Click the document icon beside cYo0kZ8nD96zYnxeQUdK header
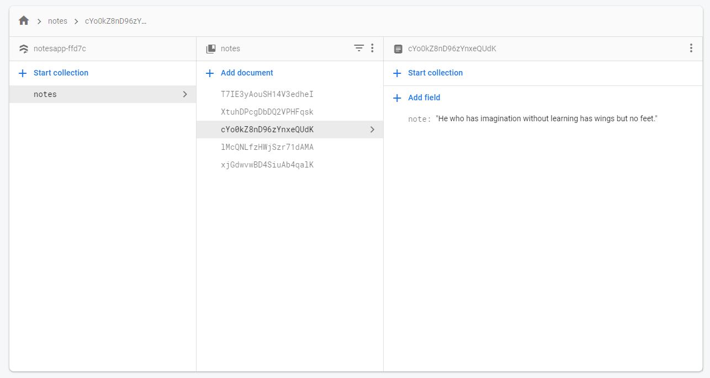 [x=398, y=48]
